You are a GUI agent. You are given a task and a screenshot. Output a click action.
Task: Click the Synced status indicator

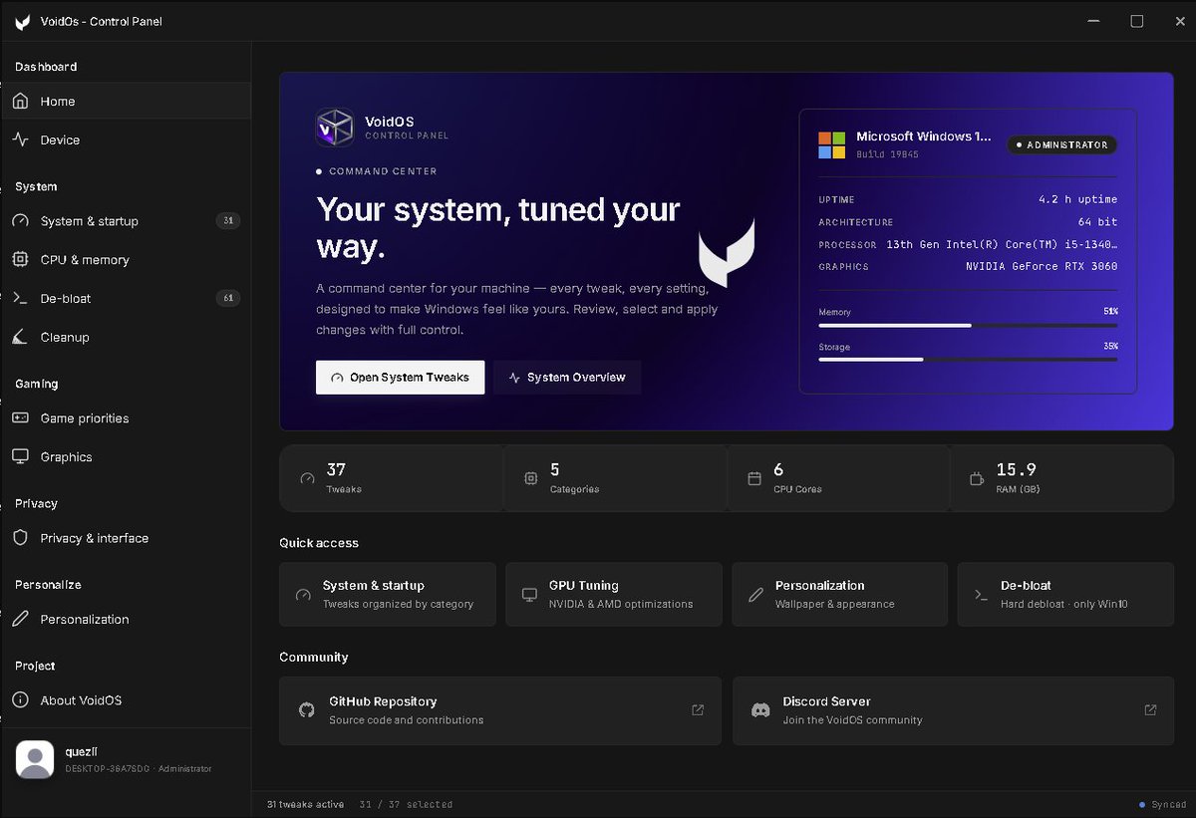tap(1162, 804)
